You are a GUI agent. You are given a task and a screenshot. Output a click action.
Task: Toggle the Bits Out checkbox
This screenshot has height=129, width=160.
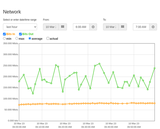click(x=20, y=34)
